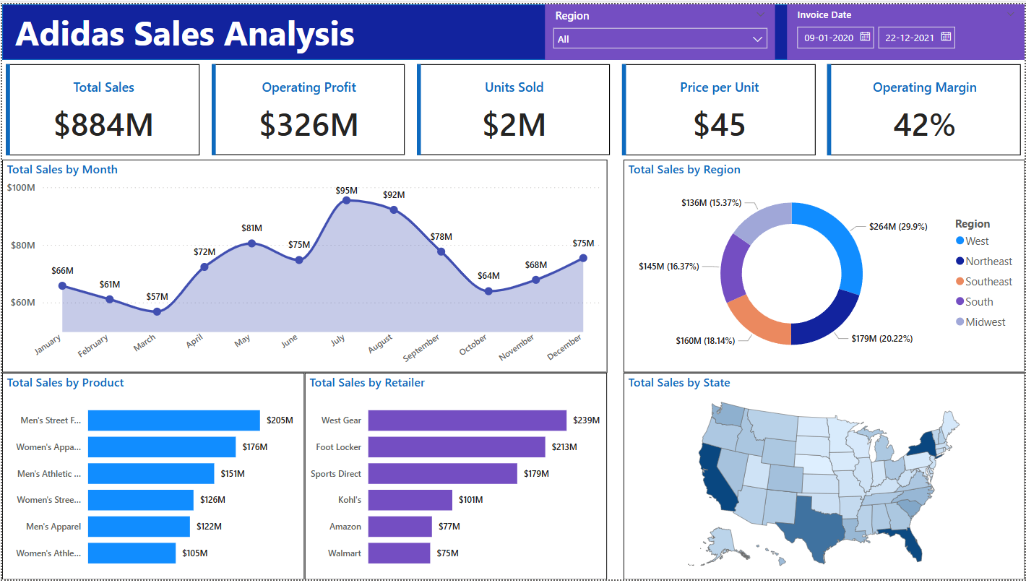The height and width of the screenshot is (583, 1026).
Task: Select the West legend marker
Action: 960,241
